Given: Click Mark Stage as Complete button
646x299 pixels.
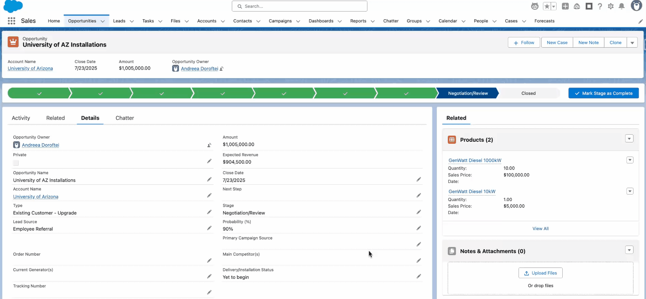Looking at the screenshot, I should [x=603, y=93].
